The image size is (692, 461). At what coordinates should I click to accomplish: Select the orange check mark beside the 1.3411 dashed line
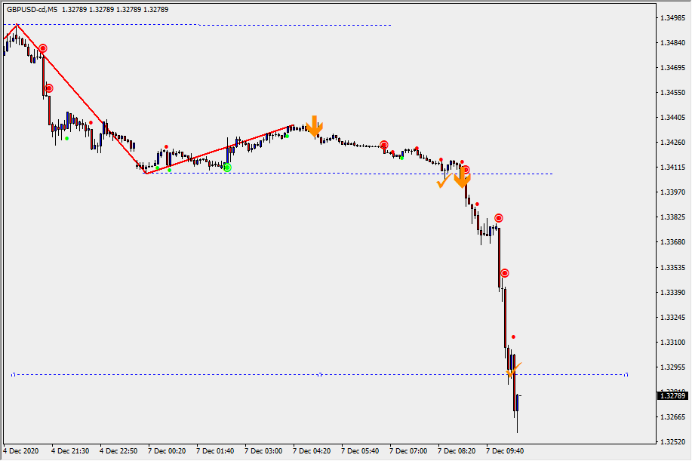[x=444, y=181]
